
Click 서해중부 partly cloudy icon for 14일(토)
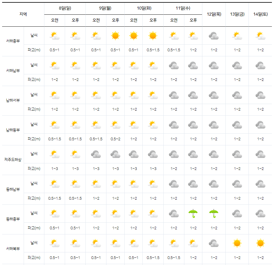tap(261, 36)
